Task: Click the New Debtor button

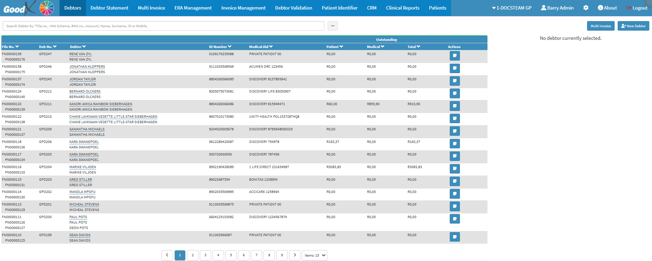Action: (633, 26)
